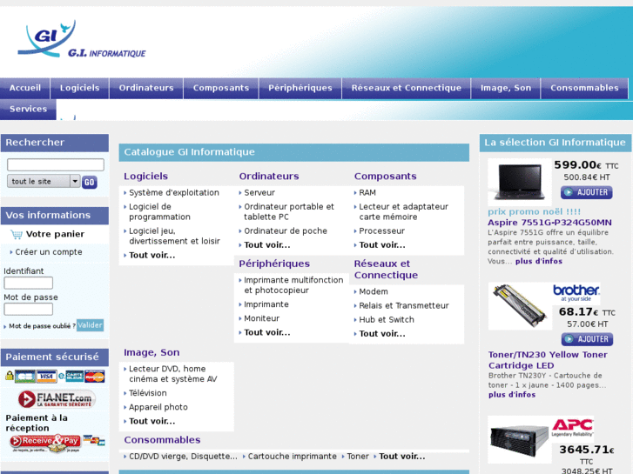Open Lecteur et adaptateur carte mémoire
Screen dimensions: 633x474
click(x=404, y=212)
